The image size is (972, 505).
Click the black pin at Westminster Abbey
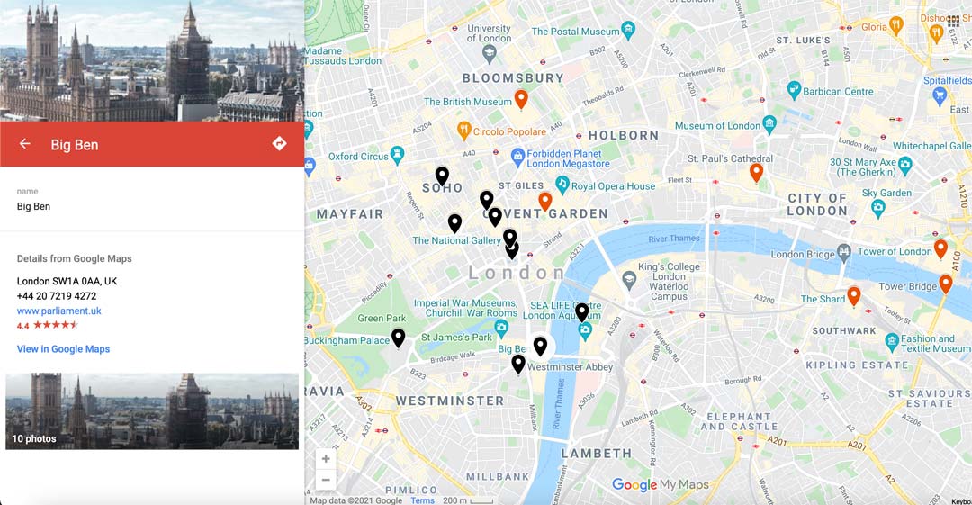(518, 365)
